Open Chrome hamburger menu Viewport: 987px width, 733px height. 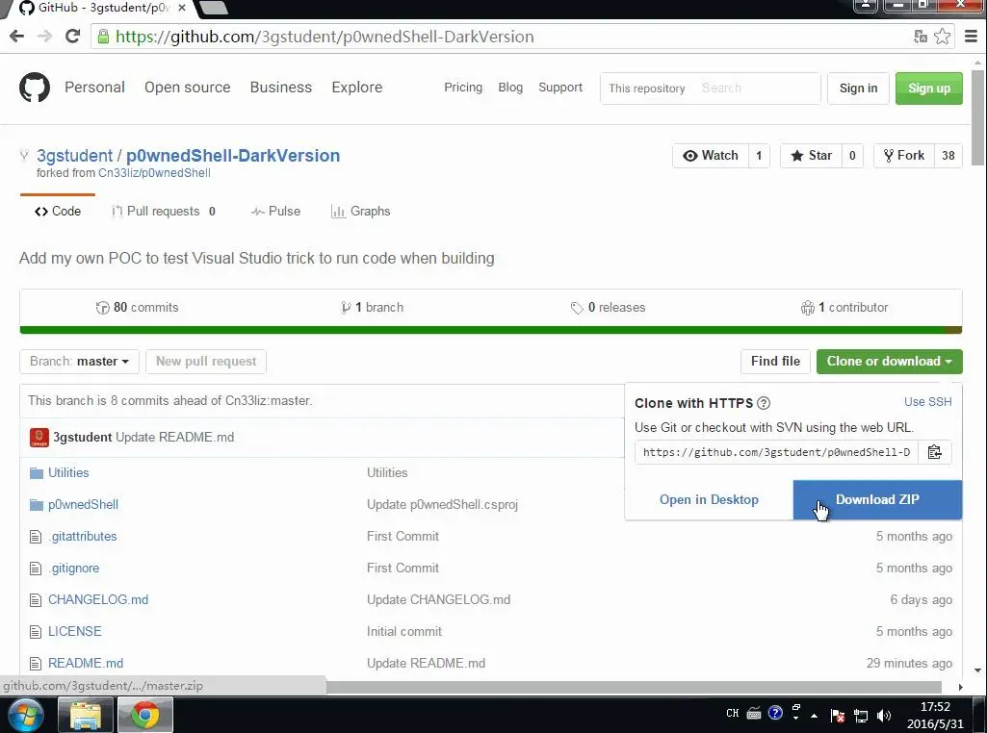pyautogui.click(x=971, y=37)
